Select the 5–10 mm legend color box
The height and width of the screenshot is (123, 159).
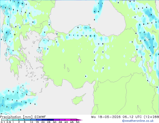[27, 120]
